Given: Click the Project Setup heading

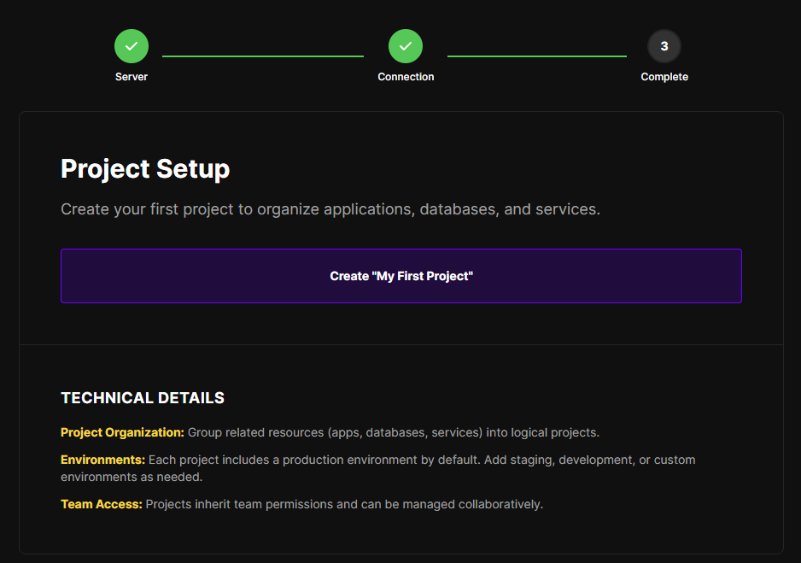Looking at the screenshot, I should coord(145,169).
